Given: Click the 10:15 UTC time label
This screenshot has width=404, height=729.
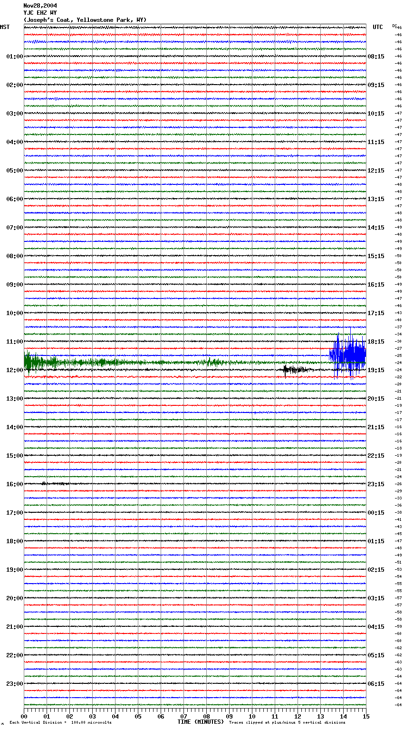Looking at the screenshot, I should pyautogui.click(x=376, y=114).
